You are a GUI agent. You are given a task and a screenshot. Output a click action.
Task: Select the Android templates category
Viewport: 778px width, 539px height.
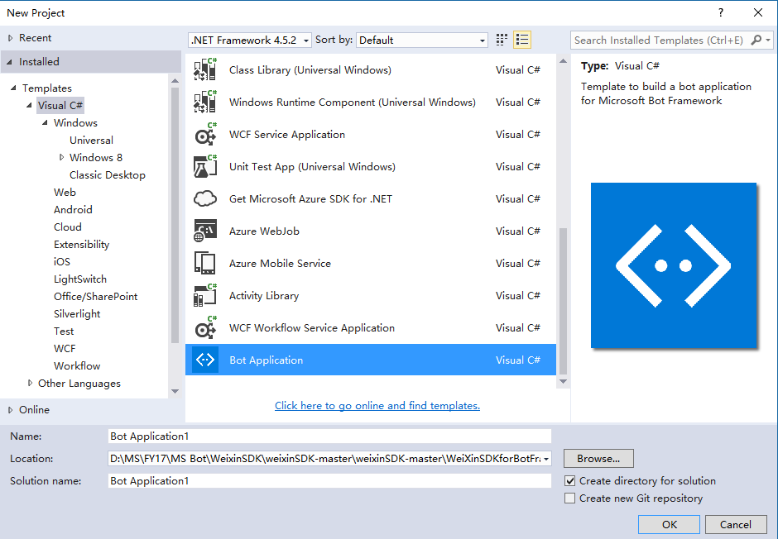coord(73,209)
